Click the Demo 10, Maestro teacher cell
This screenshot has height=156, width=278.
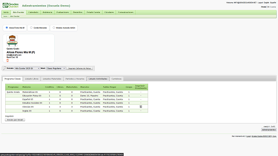[x=89, y=96]
